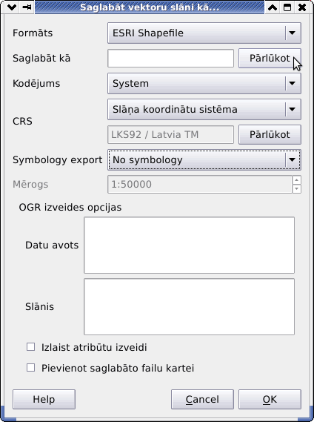This screenshot has width=314, height=422.
Task: Maximize the Saglabāt vektoru slāni dialog
Action: click(x=287, y=7)
